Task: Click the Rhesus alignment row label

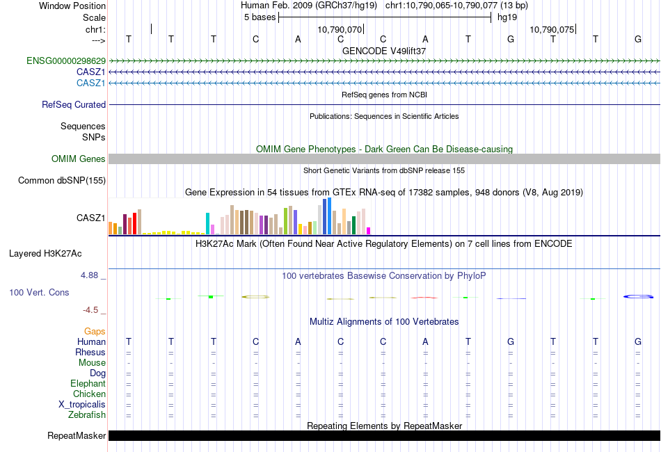Action: pyautogui.click(x=90, y=352)
